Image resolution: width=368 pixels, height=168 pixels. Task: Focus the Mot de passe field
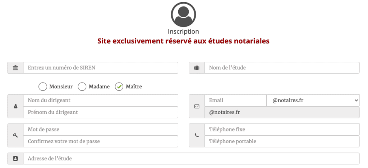101,130
